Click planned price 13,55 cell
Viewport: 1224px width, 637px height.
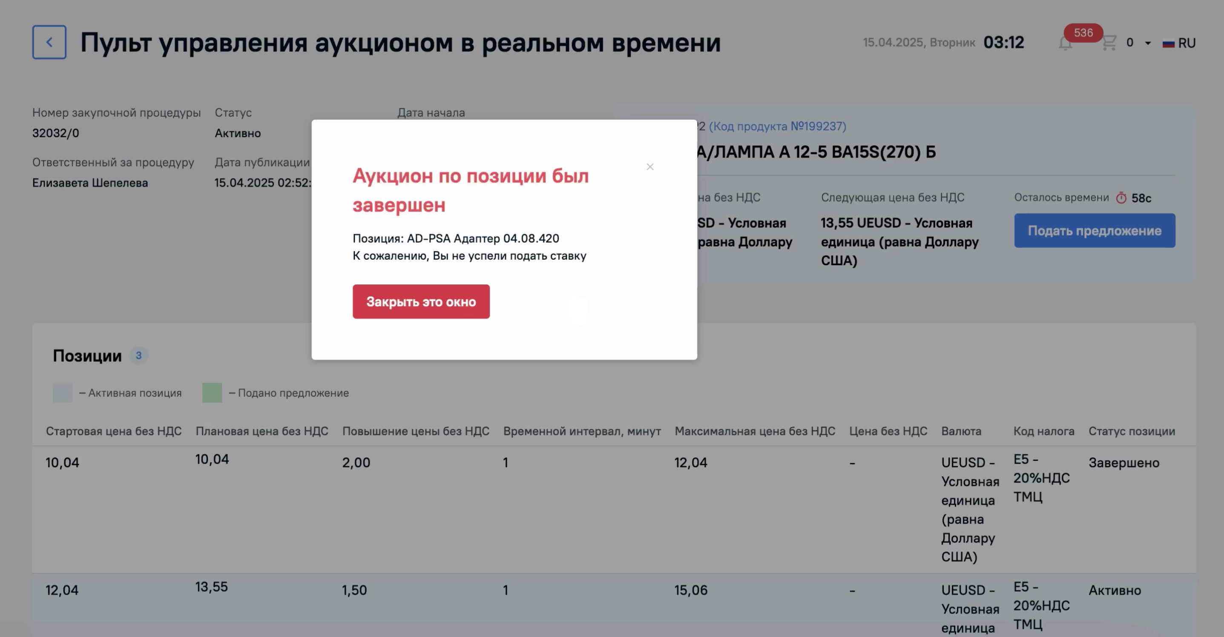tap(211, 587)
